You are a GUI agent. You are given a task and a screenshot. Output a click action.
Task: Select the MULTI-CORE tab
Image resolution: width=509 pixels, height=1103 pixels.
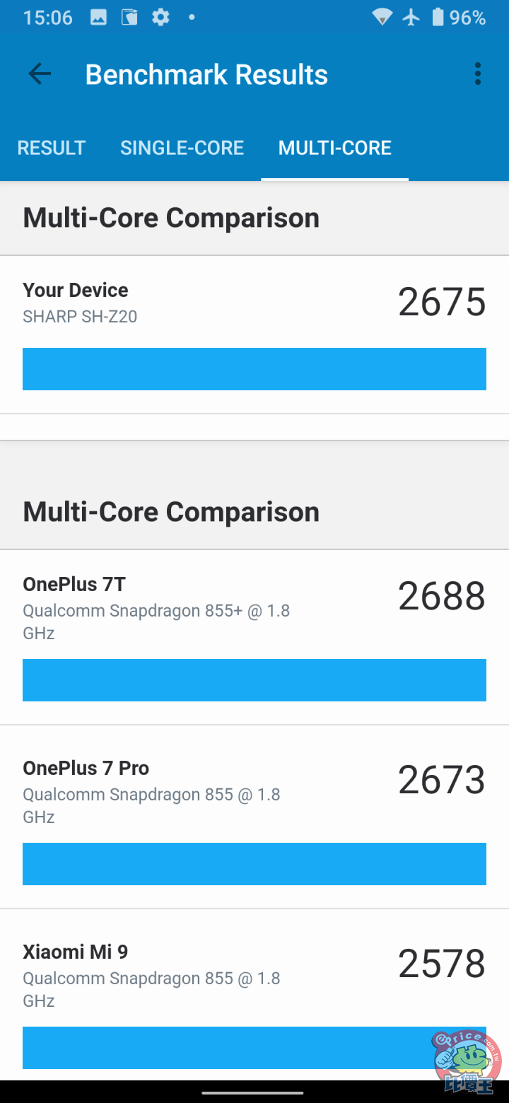click(334, 148)
